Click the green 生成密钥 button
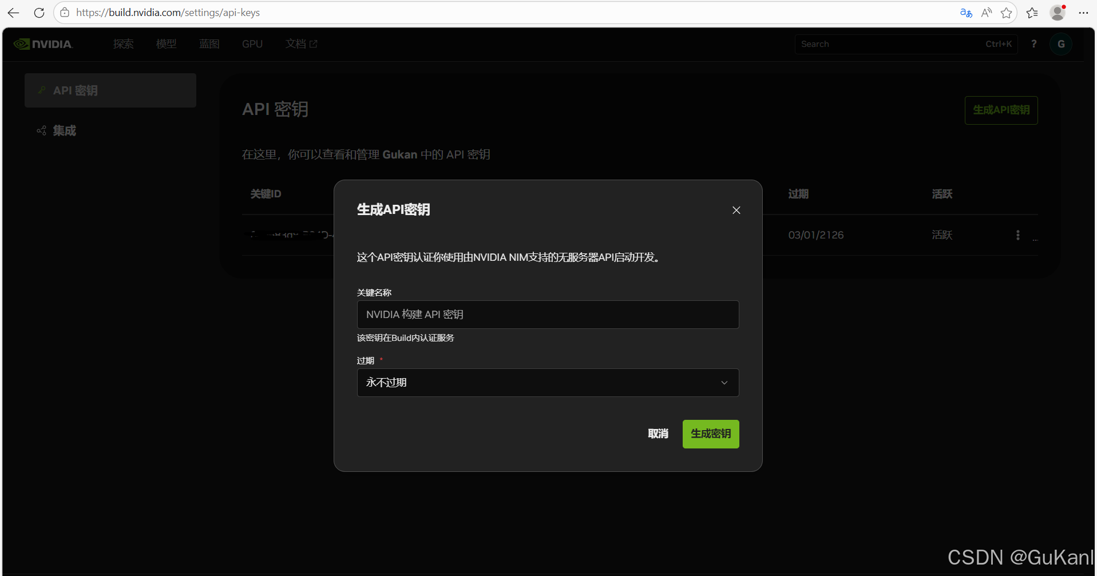This screenshot has width=1097, height=576. tap(711, 434)
